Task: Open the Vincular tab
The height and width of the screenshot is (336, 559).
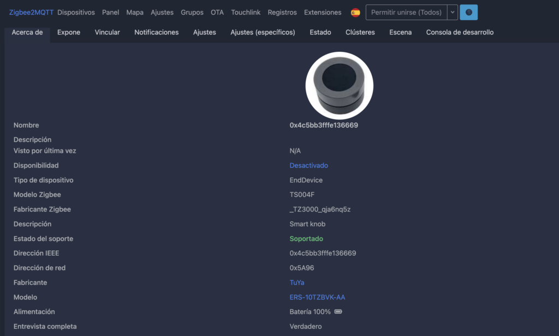Action: 107,32
